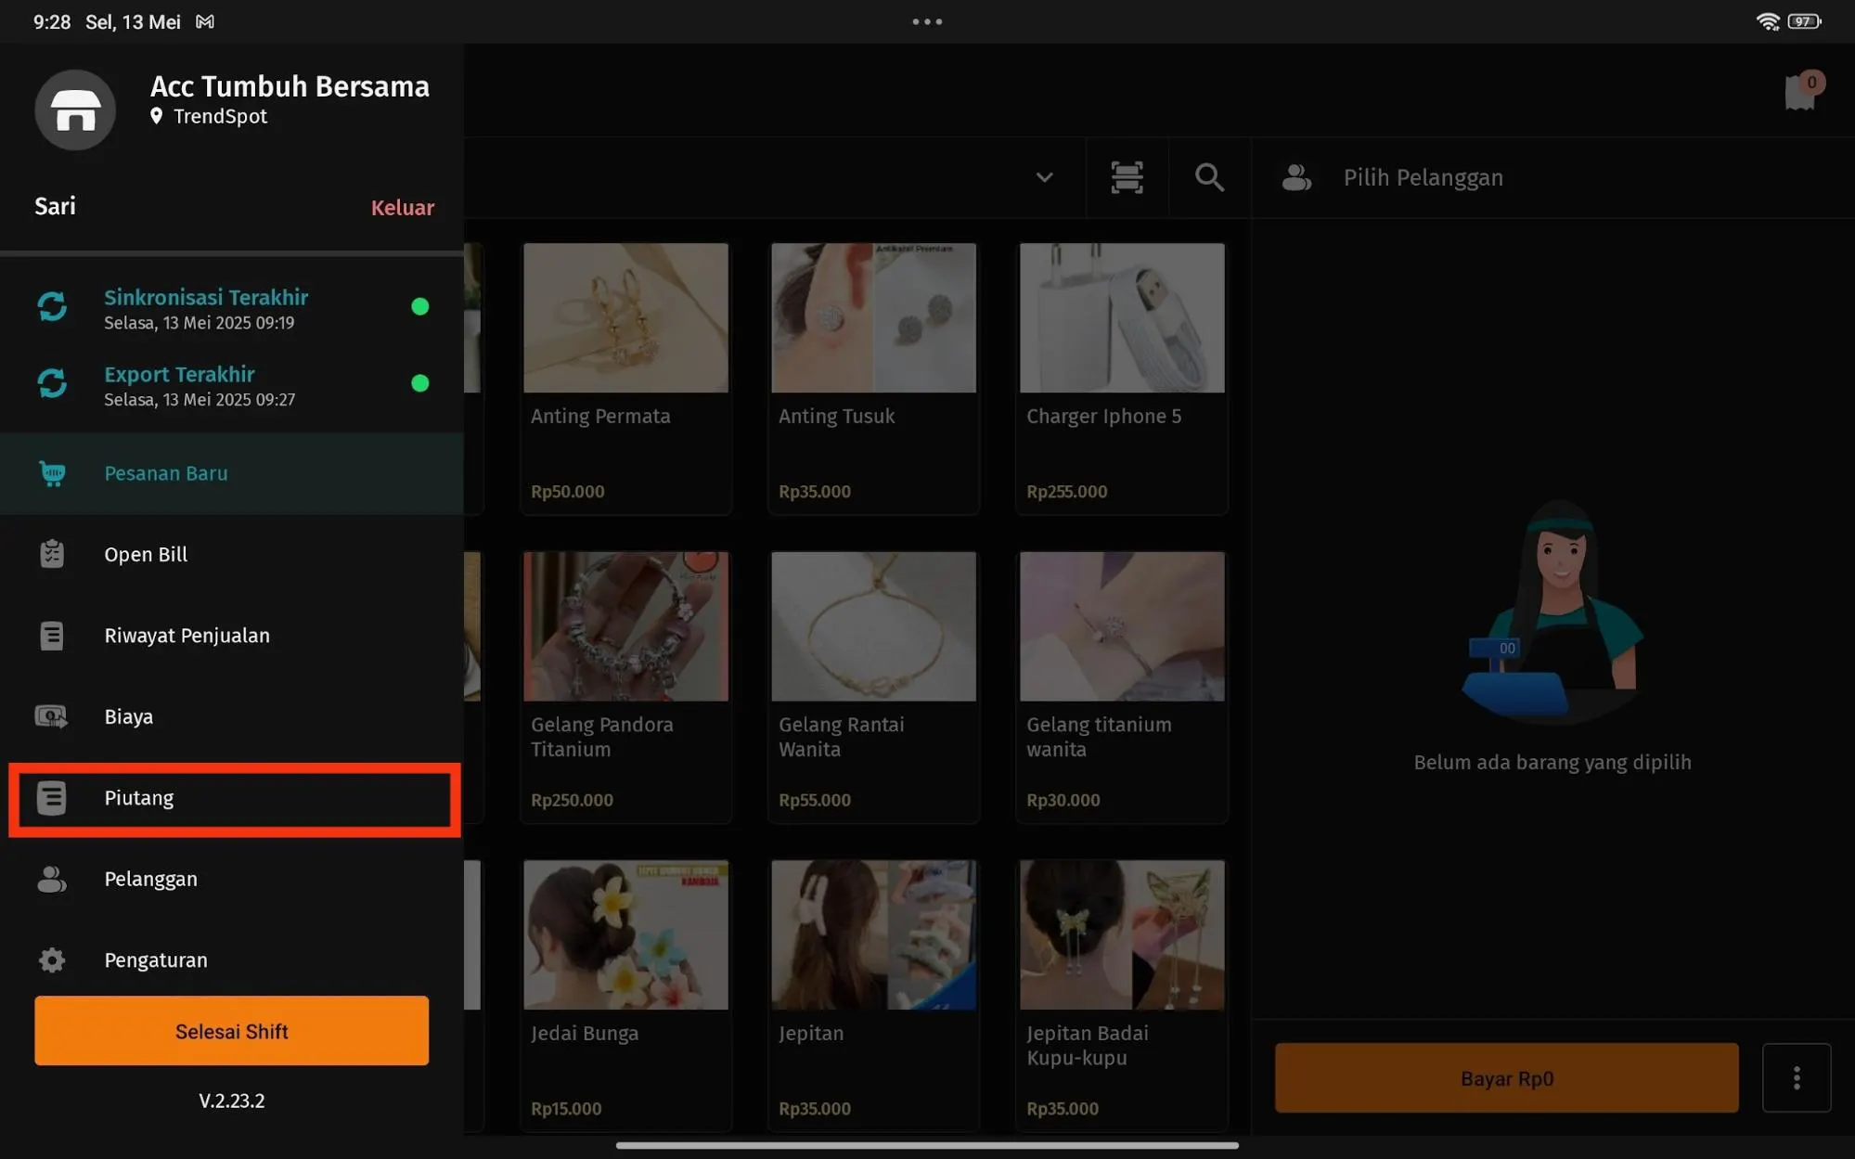Add Gelang Rantai Wanita product
The height and width of the screenshot is (1159, 1855).
[873, 687]
